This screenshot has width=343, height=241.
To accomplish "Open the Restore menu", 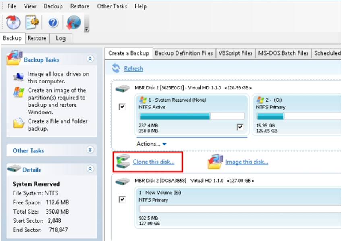I will click(x=80, y=6).
